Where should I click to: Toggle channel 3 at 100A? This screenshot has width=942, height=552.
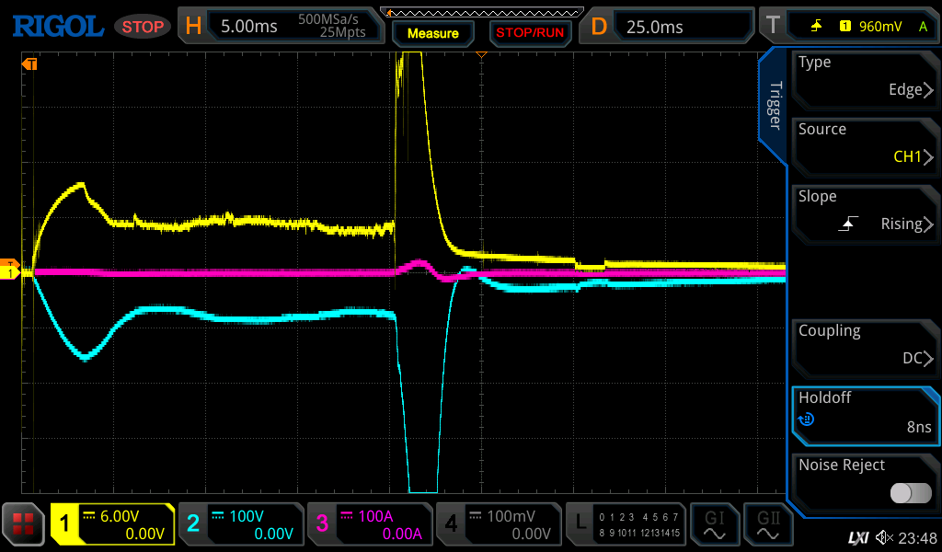click(369, 524)
